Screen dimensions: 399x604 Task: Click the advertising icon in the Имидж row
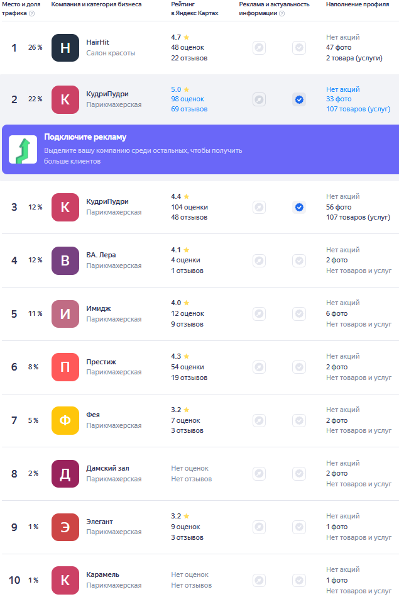[260, 314]
